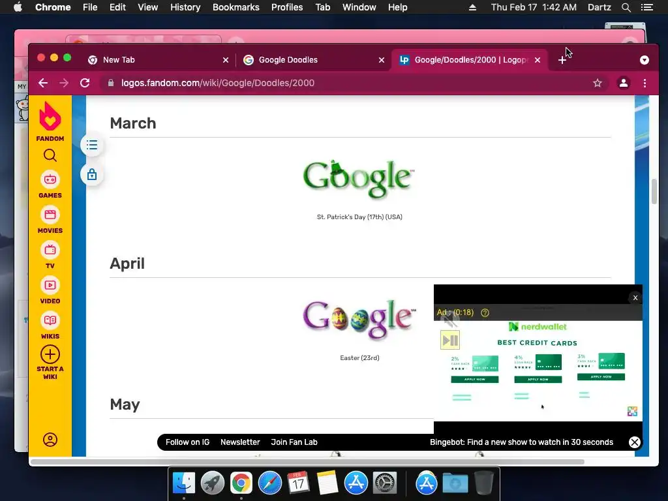Open the Chrome application menu
This screenshot has width=668, height=501.
click(53, 7)
